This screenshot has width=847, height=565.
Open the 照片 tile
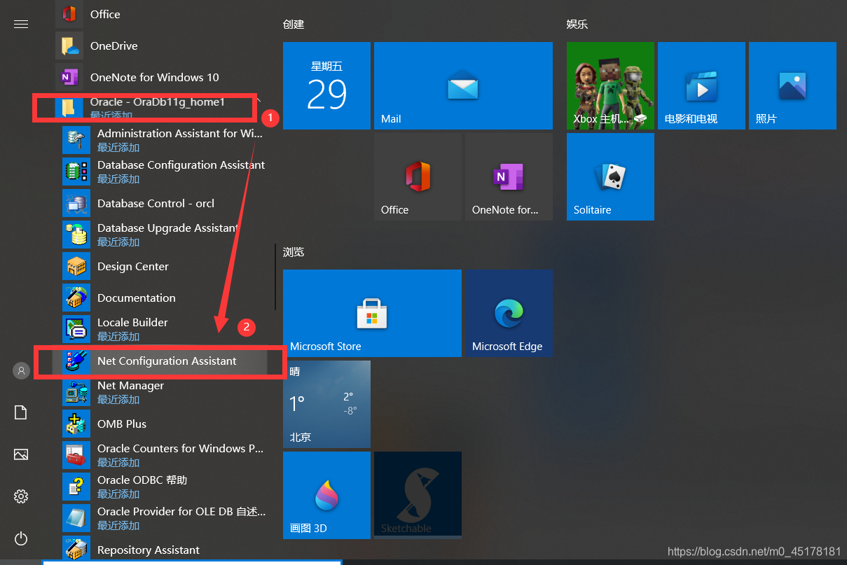[x=792, y=85]
